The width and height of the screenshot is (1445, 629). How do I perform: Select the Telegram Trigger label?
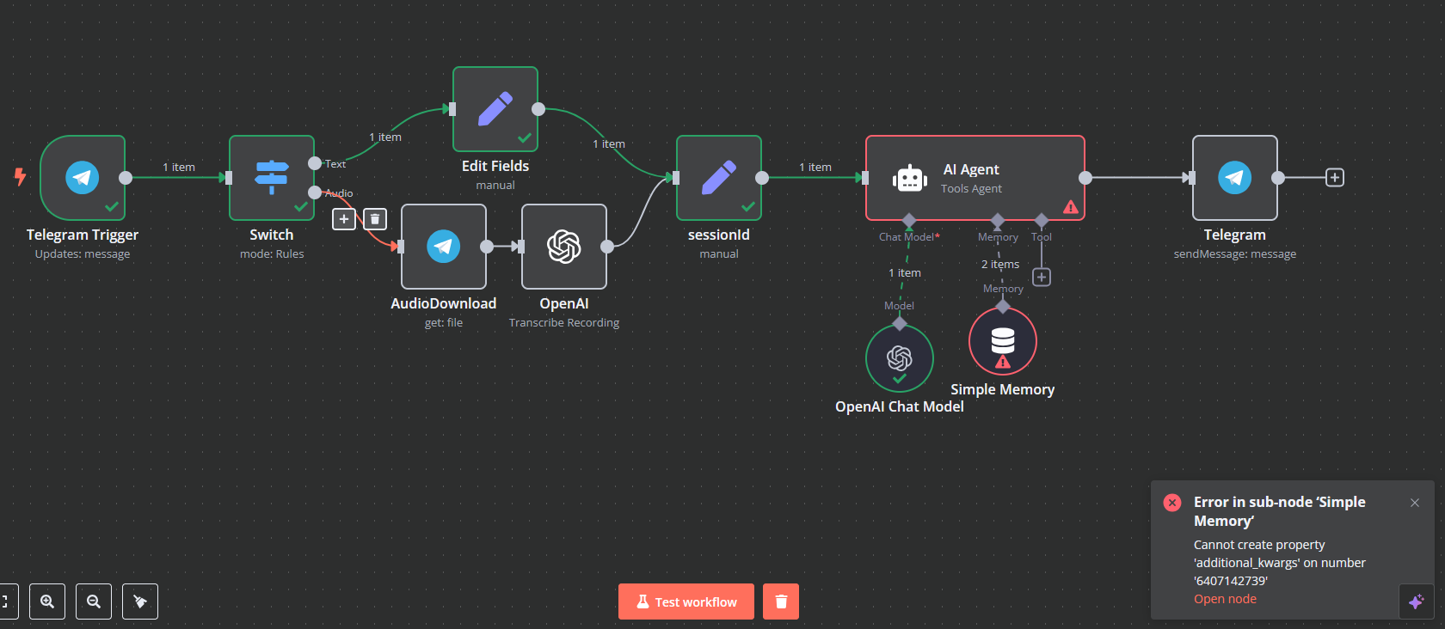83,235
